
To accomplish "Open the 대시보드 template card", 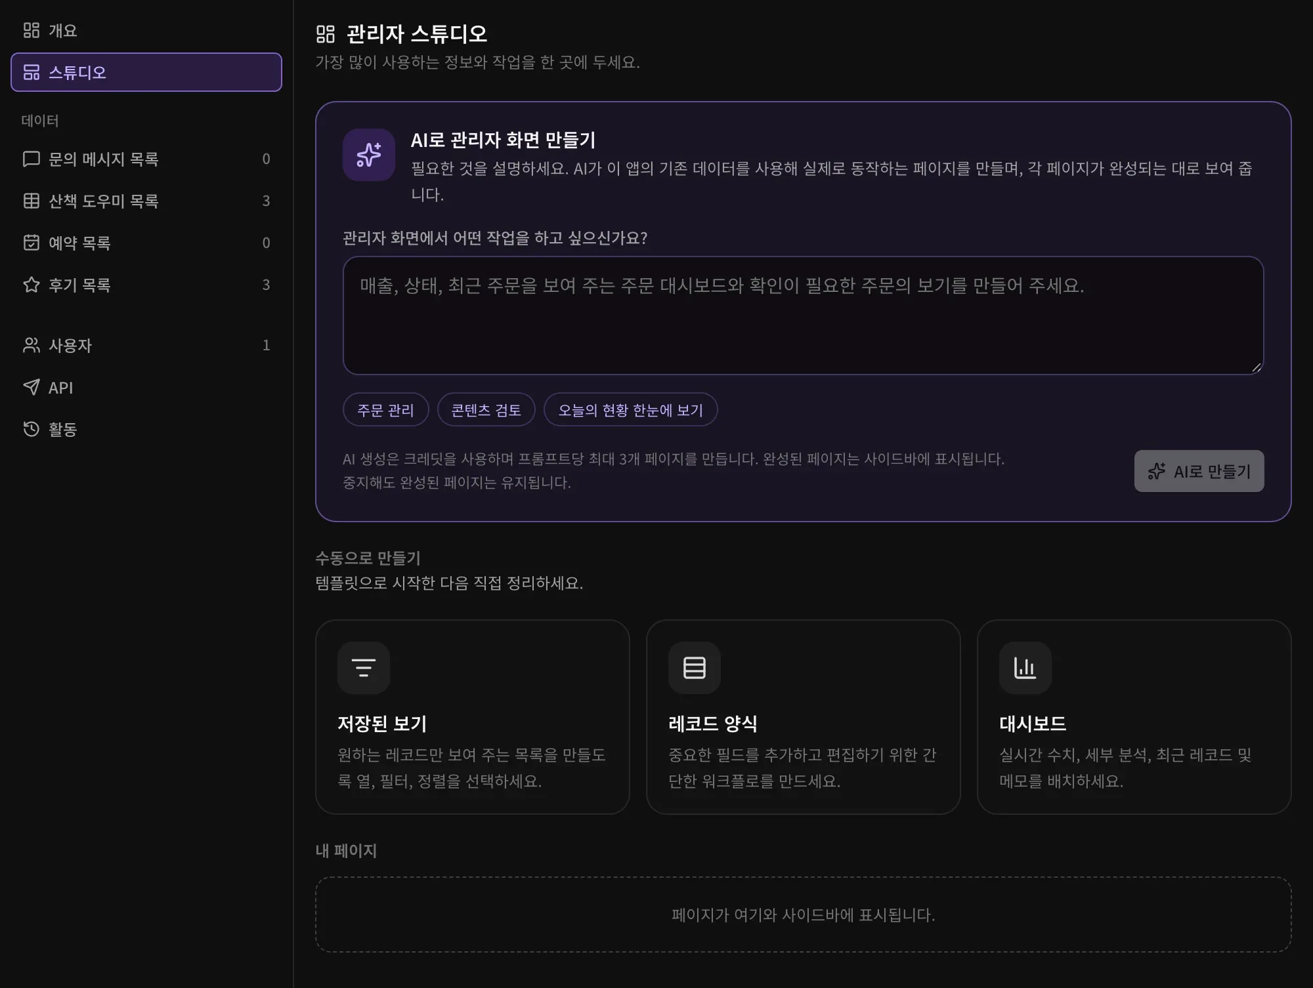I will point(1134,717).
